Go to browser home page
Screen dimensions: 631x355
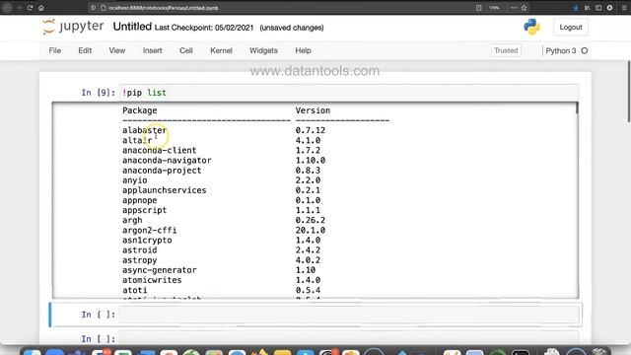[41, 8]
